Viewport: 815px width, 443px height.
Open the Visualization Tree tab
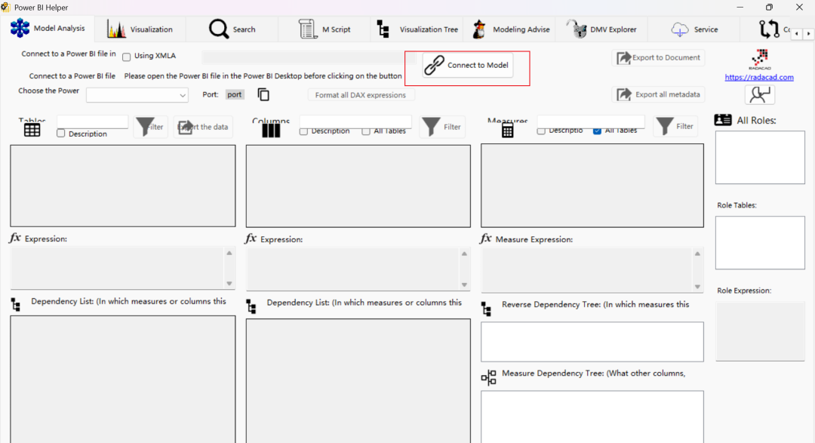coord(417,29)
